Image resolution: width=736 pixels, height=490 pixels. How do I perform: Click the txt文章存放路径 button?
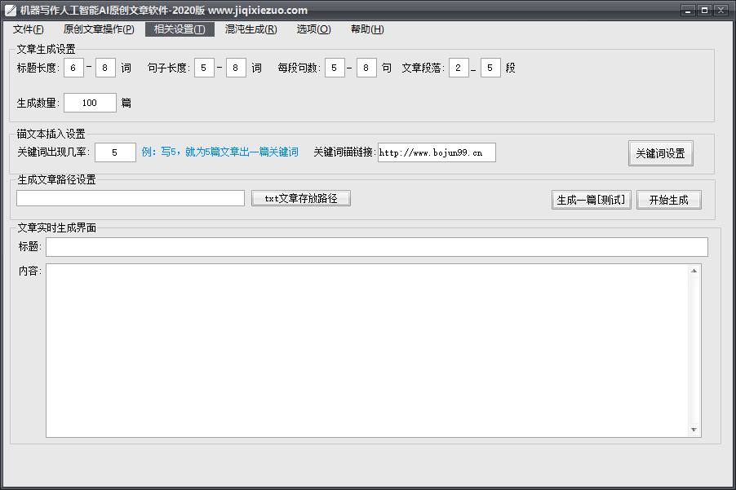pyautogui.click(x=301, y=198)
